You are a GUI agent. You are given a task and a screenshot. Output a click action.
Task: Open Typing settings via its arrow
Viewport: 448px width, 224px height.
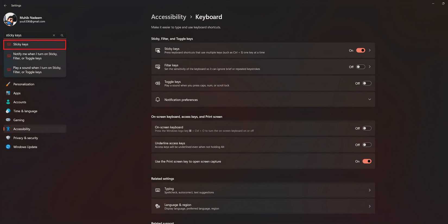click(370, 190)
